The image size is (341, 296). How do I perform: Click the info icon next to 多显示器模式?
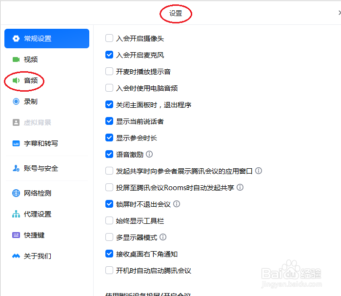[x=163, y=237]
